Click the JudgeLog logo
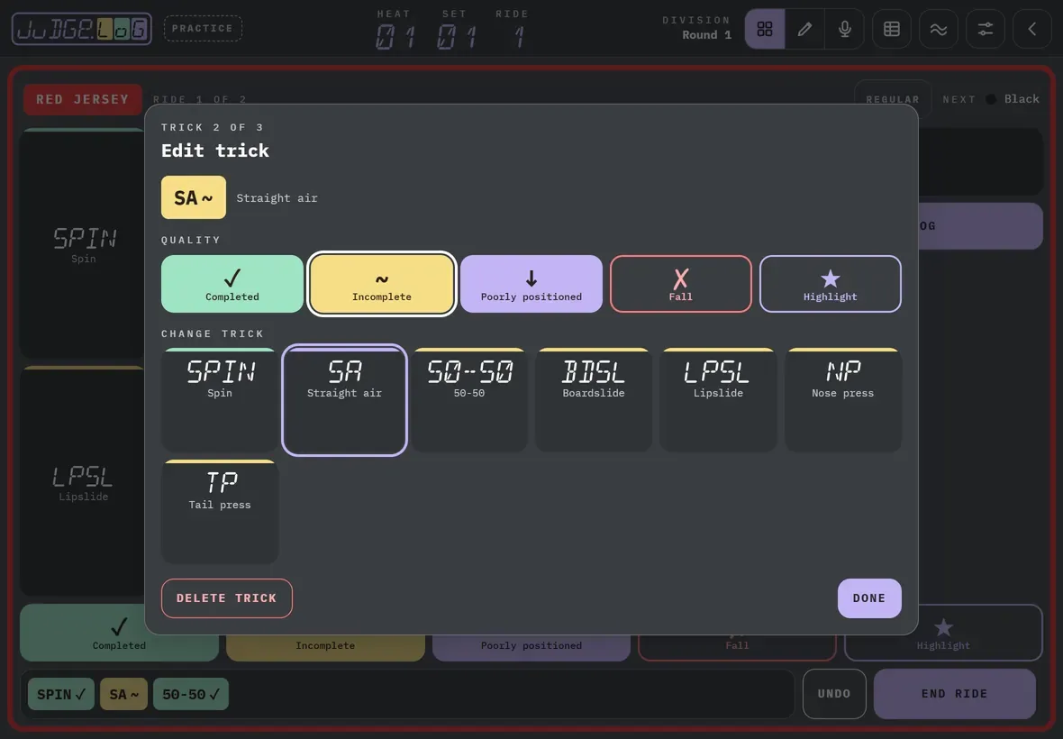 pos(81,29)
